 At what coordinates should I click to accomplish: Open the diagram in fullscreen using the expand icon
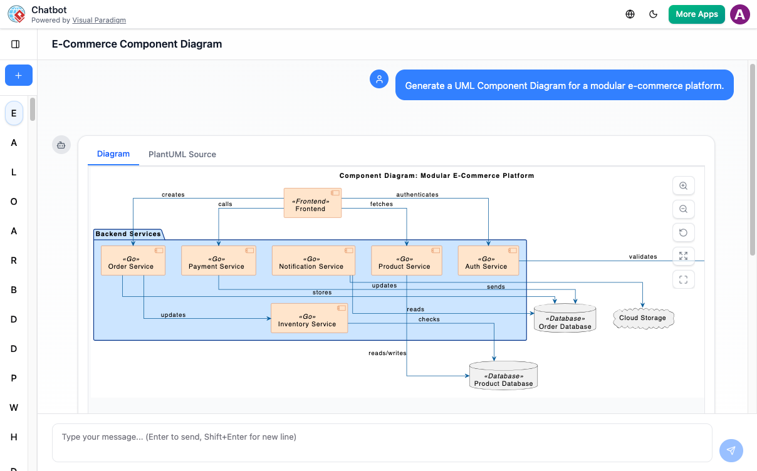[683, 256]
